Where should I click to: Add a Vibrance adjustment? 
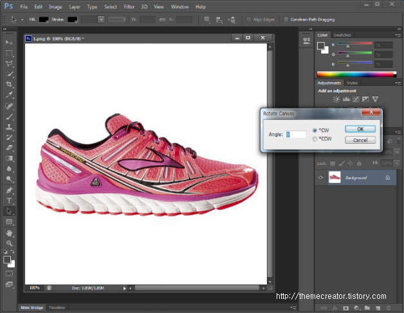(x=375, y=99)
